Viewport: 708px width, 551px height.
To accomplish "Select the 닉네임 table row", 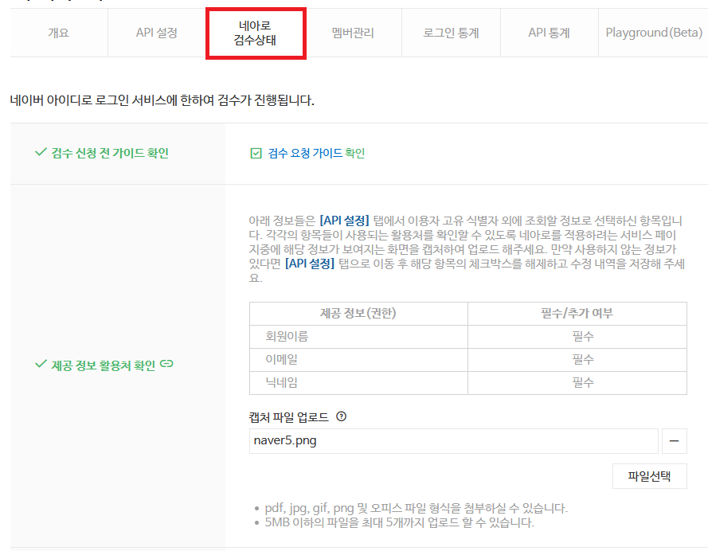I will click(x=467, y=383).
